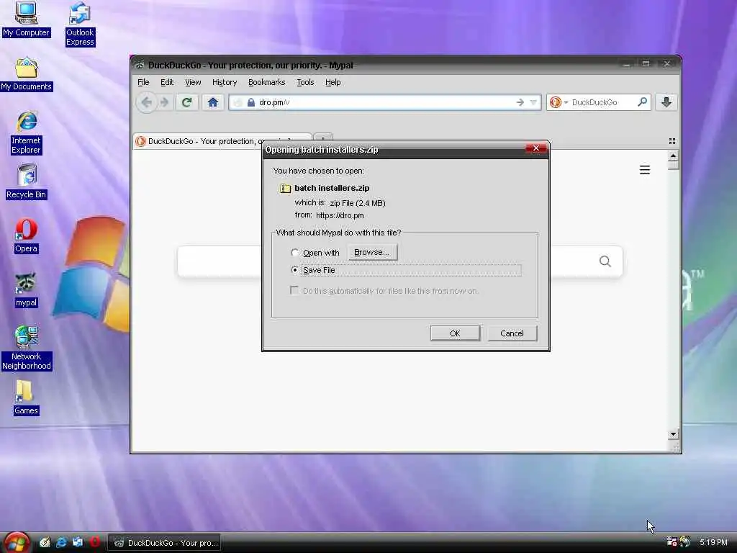Open the History menu
The image size is (737, 553).
[x=225, y=82]
